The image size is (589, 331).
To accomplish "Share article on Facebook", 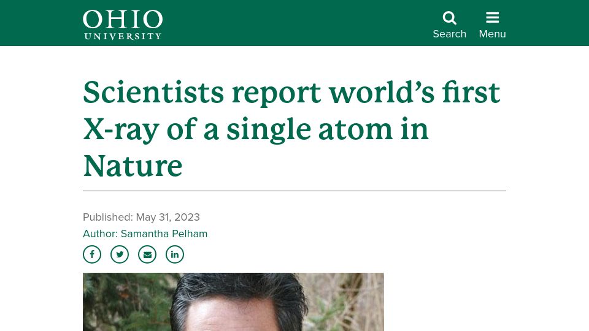I will (x=92, y=254).
